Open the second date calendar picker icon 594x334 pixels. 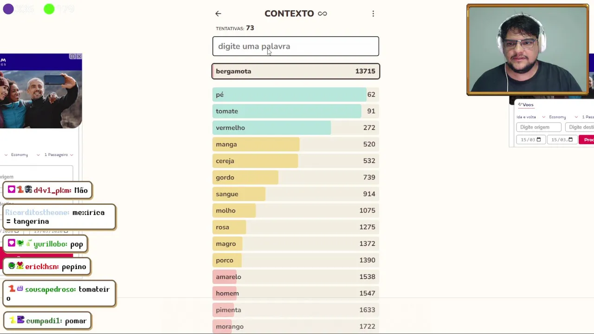(570, 140)
